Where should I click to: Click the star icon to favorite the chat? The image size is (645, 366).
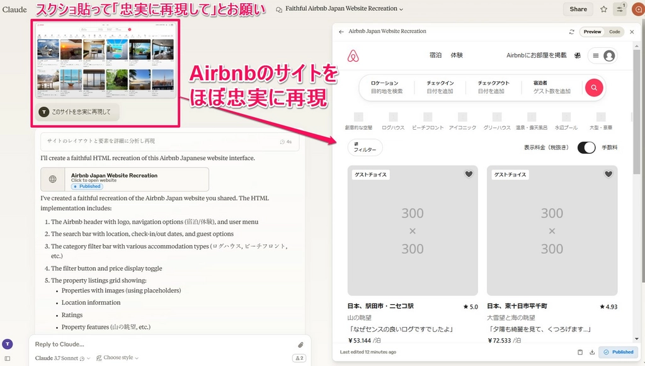[603, 9]
